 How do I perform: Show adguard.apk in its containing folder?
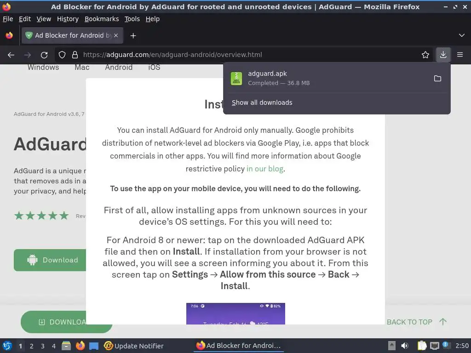point(437,78)
